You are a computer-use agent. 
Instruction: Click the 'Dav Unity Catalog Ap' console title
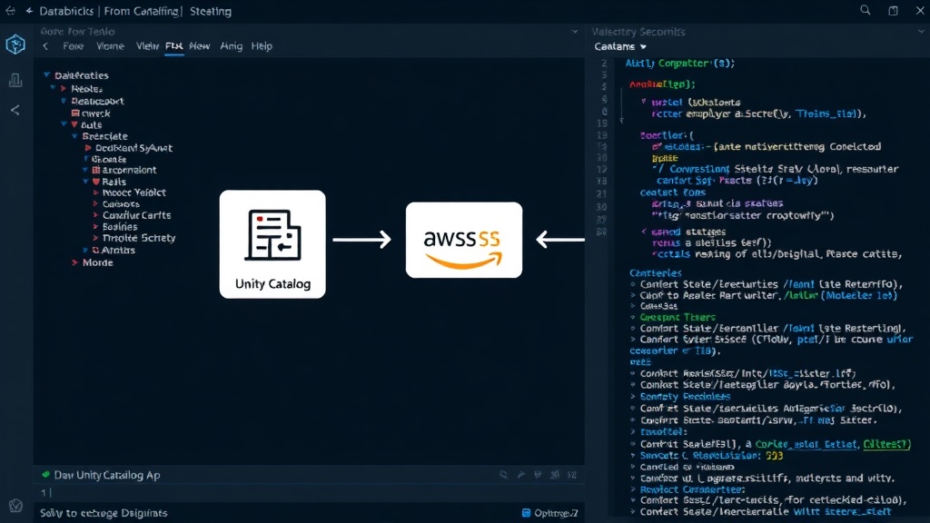click(107, 475)
